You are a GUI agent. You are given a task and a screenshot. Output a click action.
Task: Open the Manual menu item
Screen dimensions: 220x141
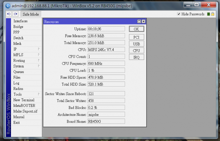pyautogui.click(x=26, y=117)
